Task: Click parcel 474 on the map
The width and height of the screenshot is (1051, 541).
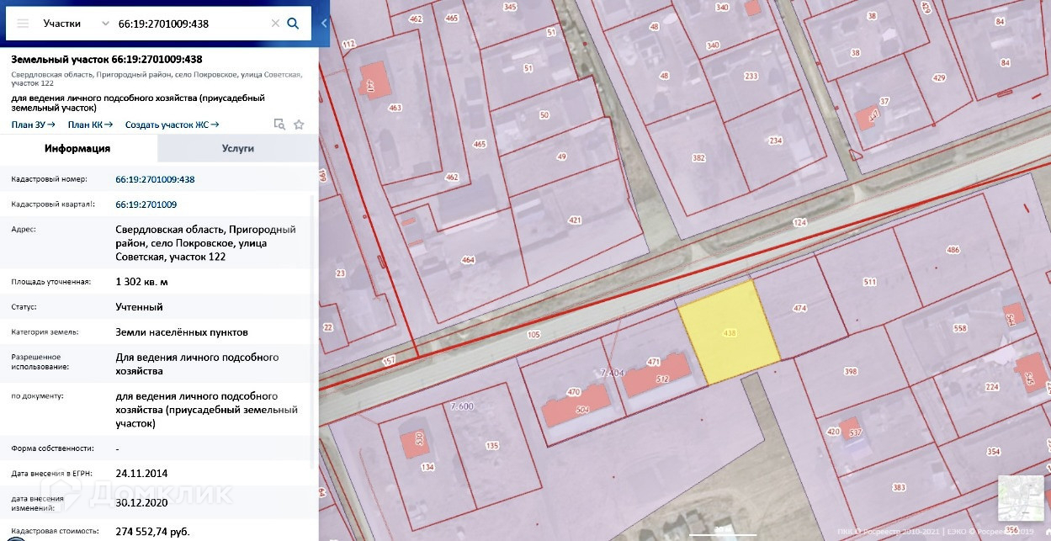Action: (x=799, y=309)
